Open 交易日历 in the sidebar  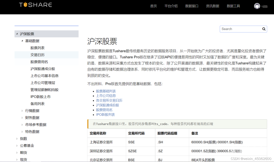tap(37, 55)
